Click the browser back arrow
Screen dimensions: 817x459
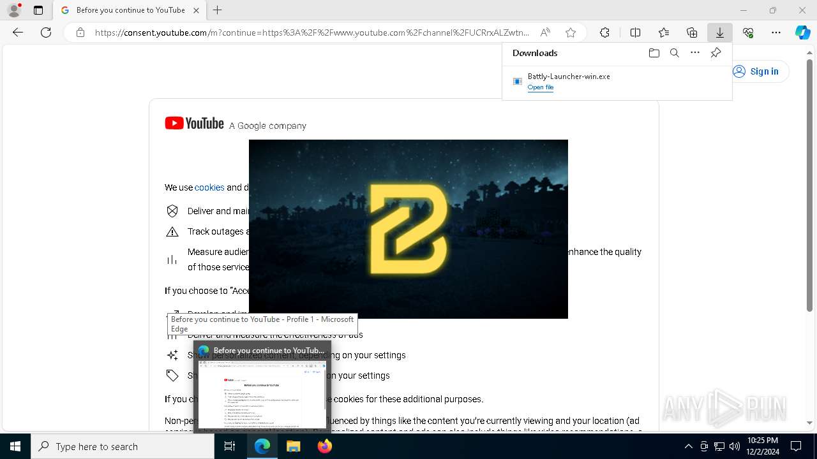(x=18, y=33)
